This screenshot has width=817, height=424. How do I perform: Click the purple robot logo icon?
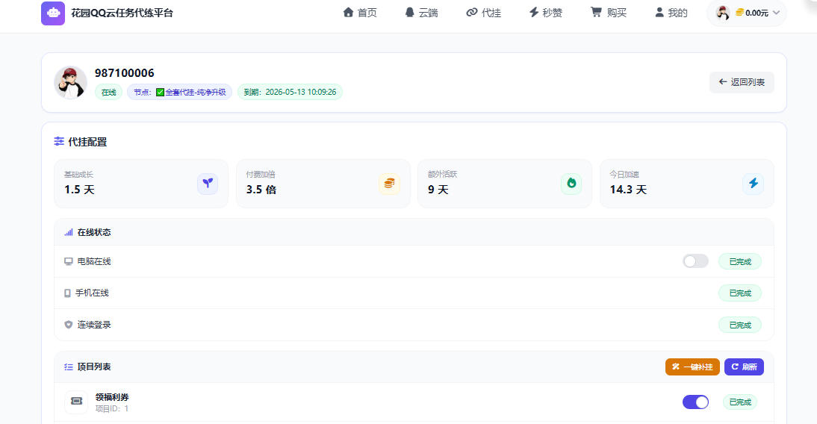click(53, 13)
